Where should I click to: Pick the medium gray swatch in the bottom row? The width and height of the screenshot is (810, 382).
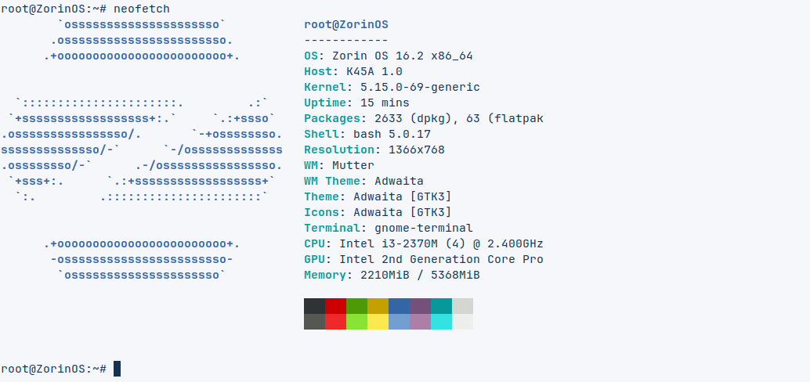click(x=315, y=322)
